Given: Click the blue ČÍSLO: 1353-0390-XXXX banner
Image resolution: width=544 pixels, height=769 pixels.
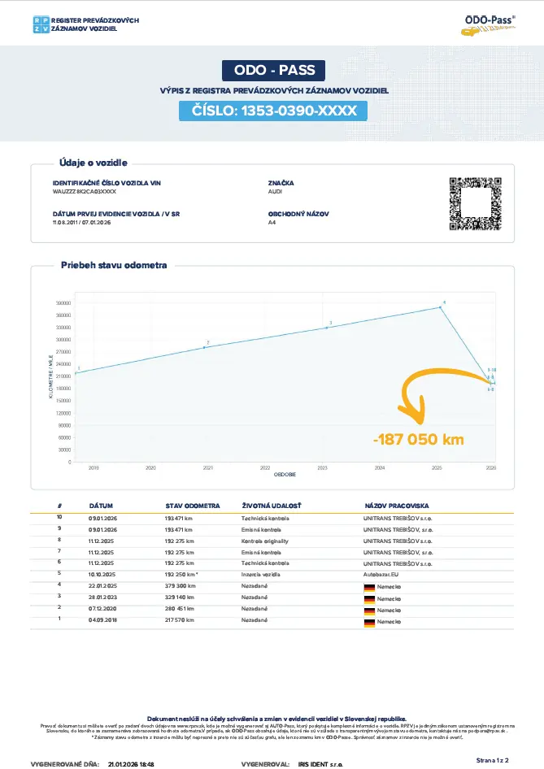Looking at the screenshot, I should (x=274, y=111).
